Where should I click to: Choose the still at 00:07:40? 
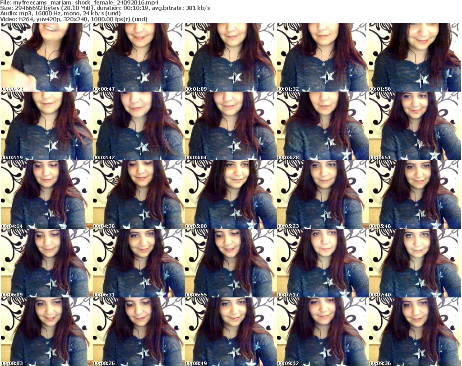pyautogui.click(x=415, y=263)
